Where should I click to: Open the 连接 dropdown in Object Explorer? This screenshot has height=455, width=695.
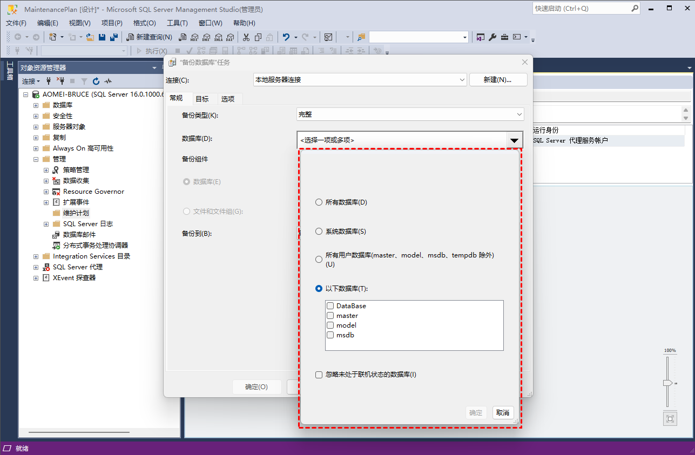pyautogui.click(x=31, y=81)
